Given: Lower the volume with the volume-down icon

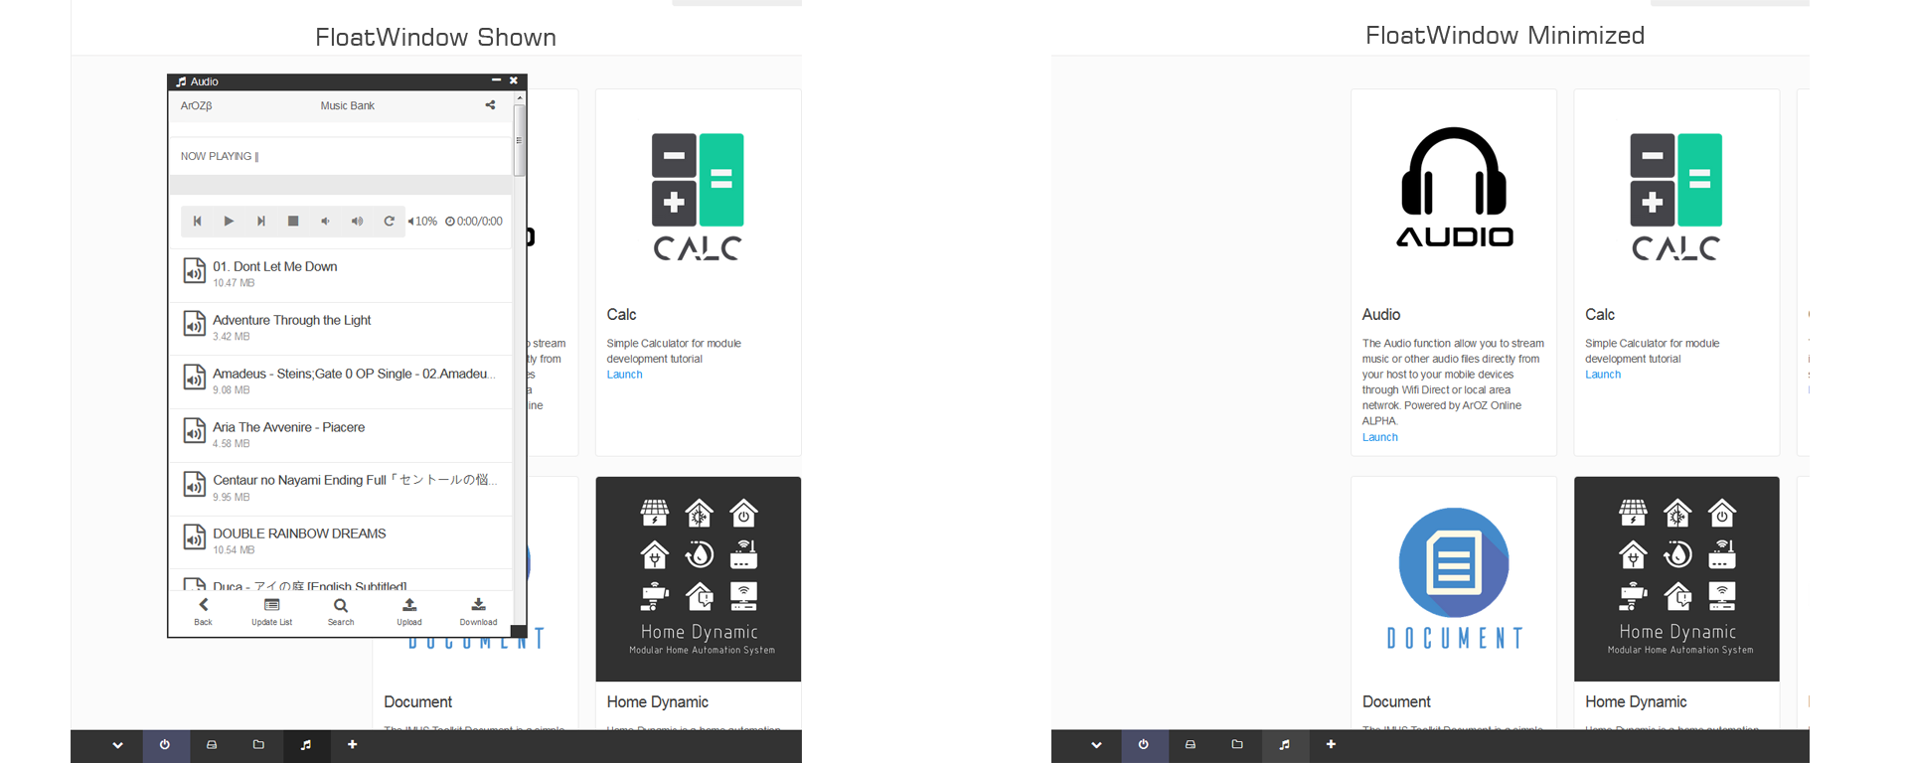Looking at the screenshot, I should pyautogui.click(x=325, y=222).
